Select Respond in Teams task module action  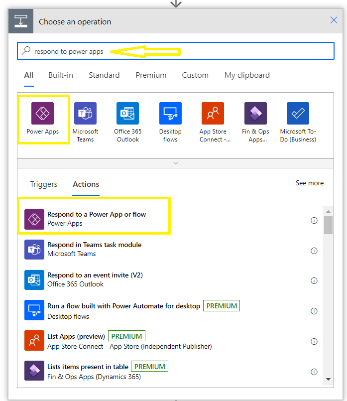[94, 249]
